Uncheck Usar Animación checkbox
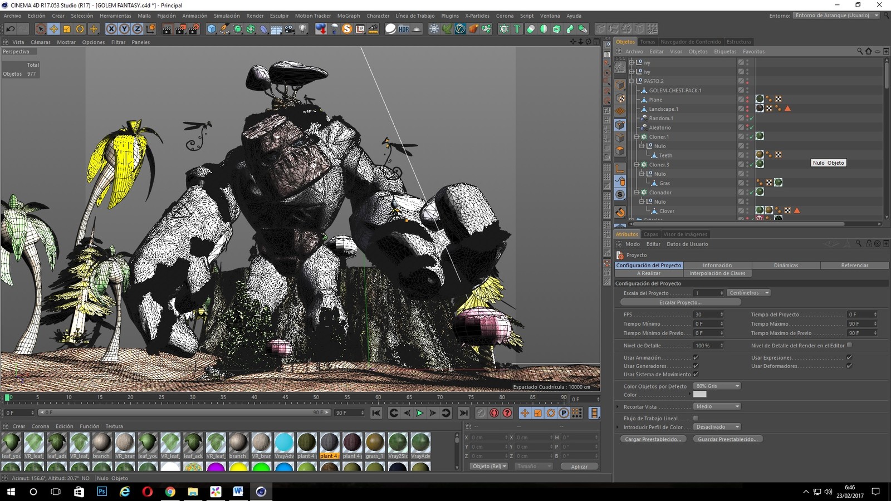This screenshot has height=501, width=891. (x=696, y=357)
